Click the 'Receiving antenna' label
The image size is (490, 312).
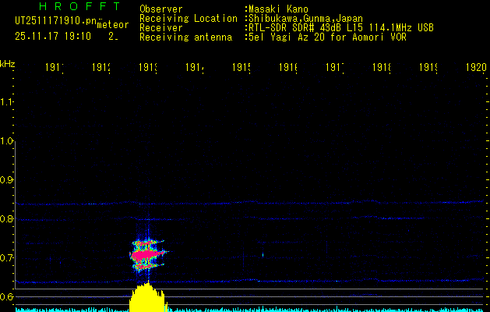185,37
